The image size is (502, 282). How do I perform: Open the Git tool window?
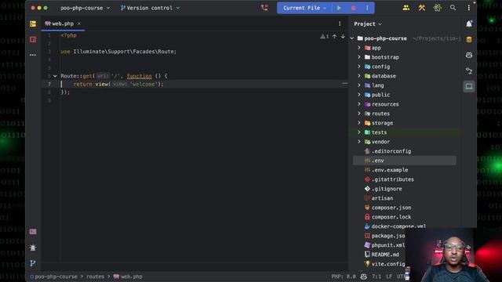pos(33,263)
